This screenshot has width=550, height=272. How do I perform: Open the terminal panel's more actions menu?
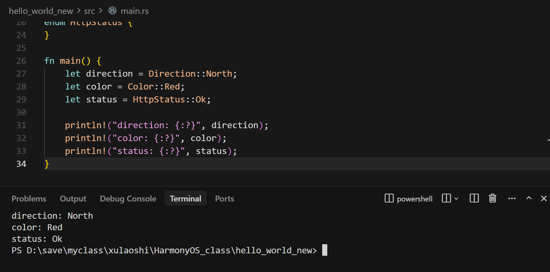pyautogui.click(x=512, y=198)
